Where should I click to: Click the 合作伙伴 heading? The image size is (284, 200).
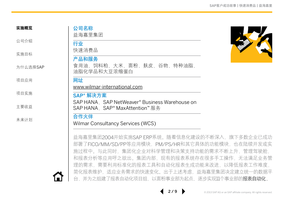coord(83,116)
